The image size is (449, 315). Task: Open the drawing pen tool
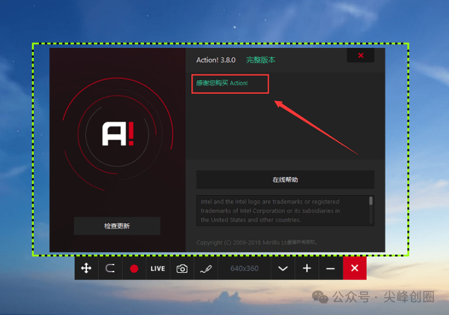(206, 268)
